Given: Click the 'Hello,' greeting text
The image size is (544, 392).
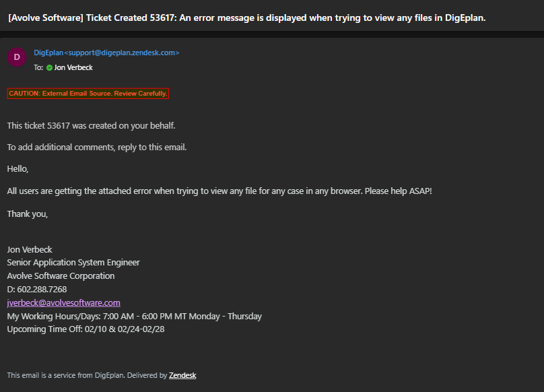Looking at the screenshot, I should 18,169.
